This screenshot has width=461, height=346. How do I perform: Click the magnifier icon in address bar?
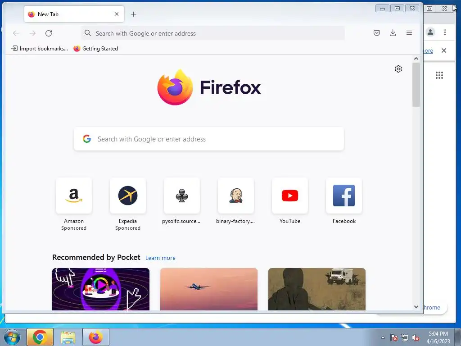click(x=88, y=33)
